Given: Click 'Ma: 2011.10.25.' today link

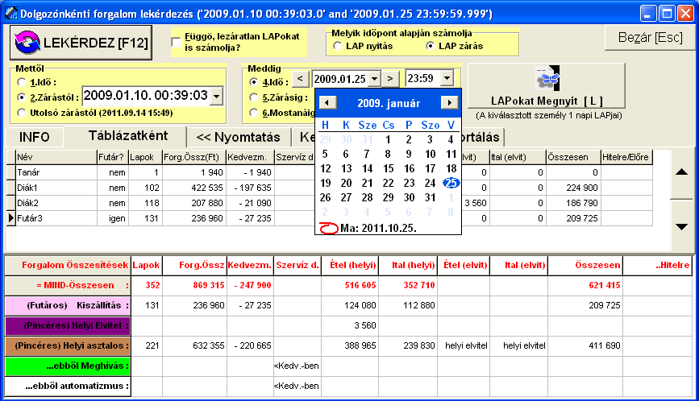Looking at the screenshot, I should pos(378,229).
